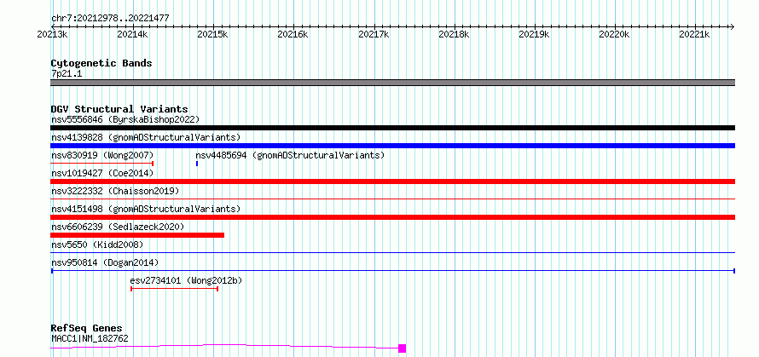The height and width of the screenshot is (357, 759).
Task: Click the short red nsv830919 variant line
Action: point(101,164)
